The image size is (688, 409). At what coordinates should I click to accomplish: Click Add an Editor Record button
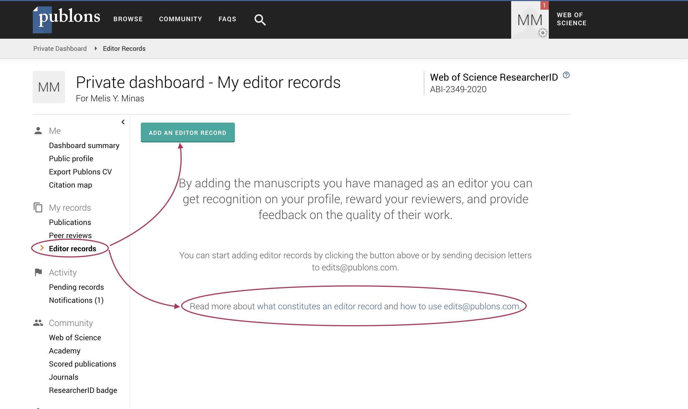[x=188, y=132]
